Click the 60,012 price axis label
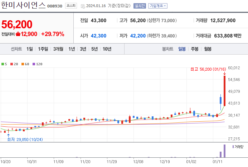248x167 pixels. coord(234,68)
